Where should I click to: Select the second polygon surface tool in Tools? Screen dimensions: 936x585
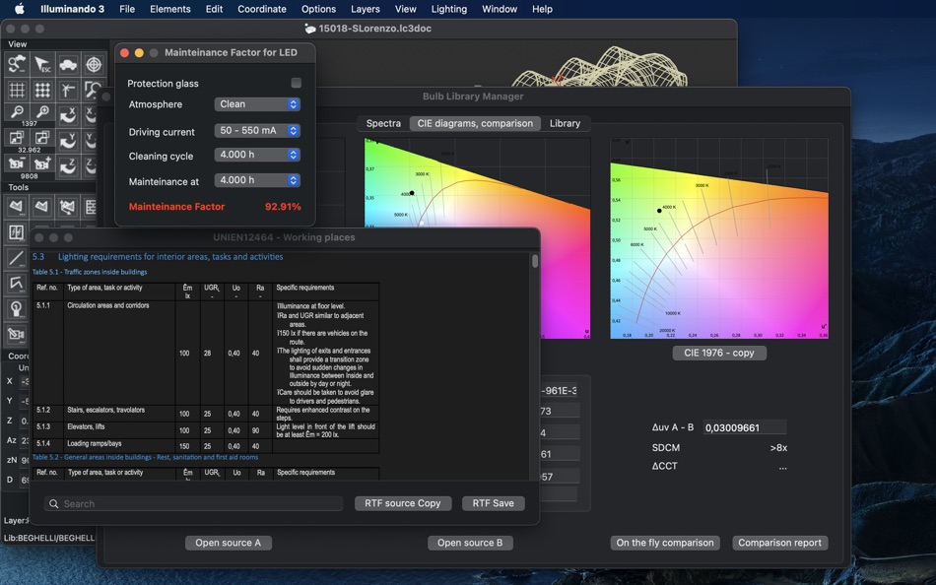[x=42, y=207]
